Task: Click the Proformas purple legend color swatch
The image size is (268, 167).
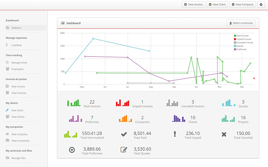Action: point(234,49)
